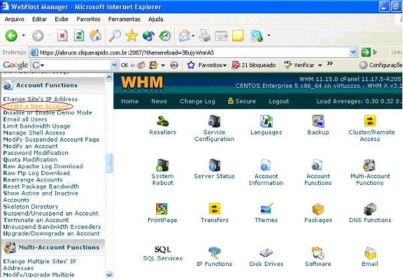
Task: Open the DNS Functions icon
Action: click(x=370, y=210)
